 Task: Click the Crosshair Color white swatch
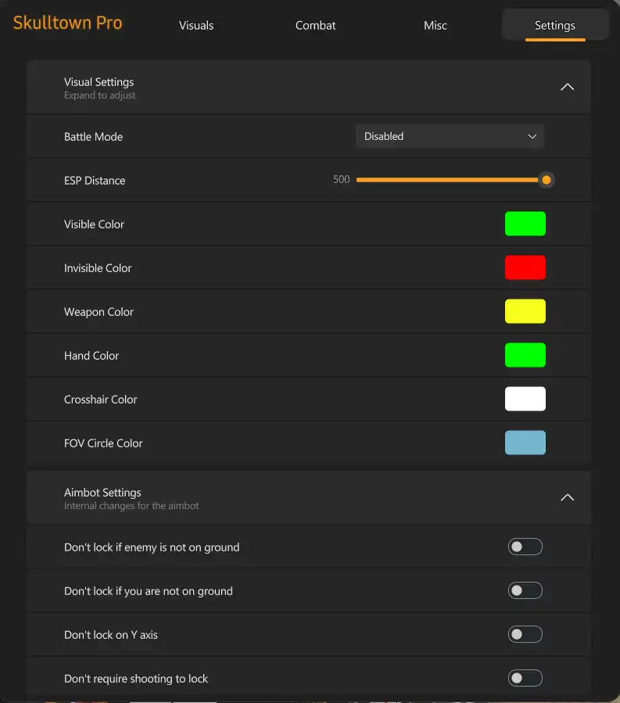pos(525,399)
